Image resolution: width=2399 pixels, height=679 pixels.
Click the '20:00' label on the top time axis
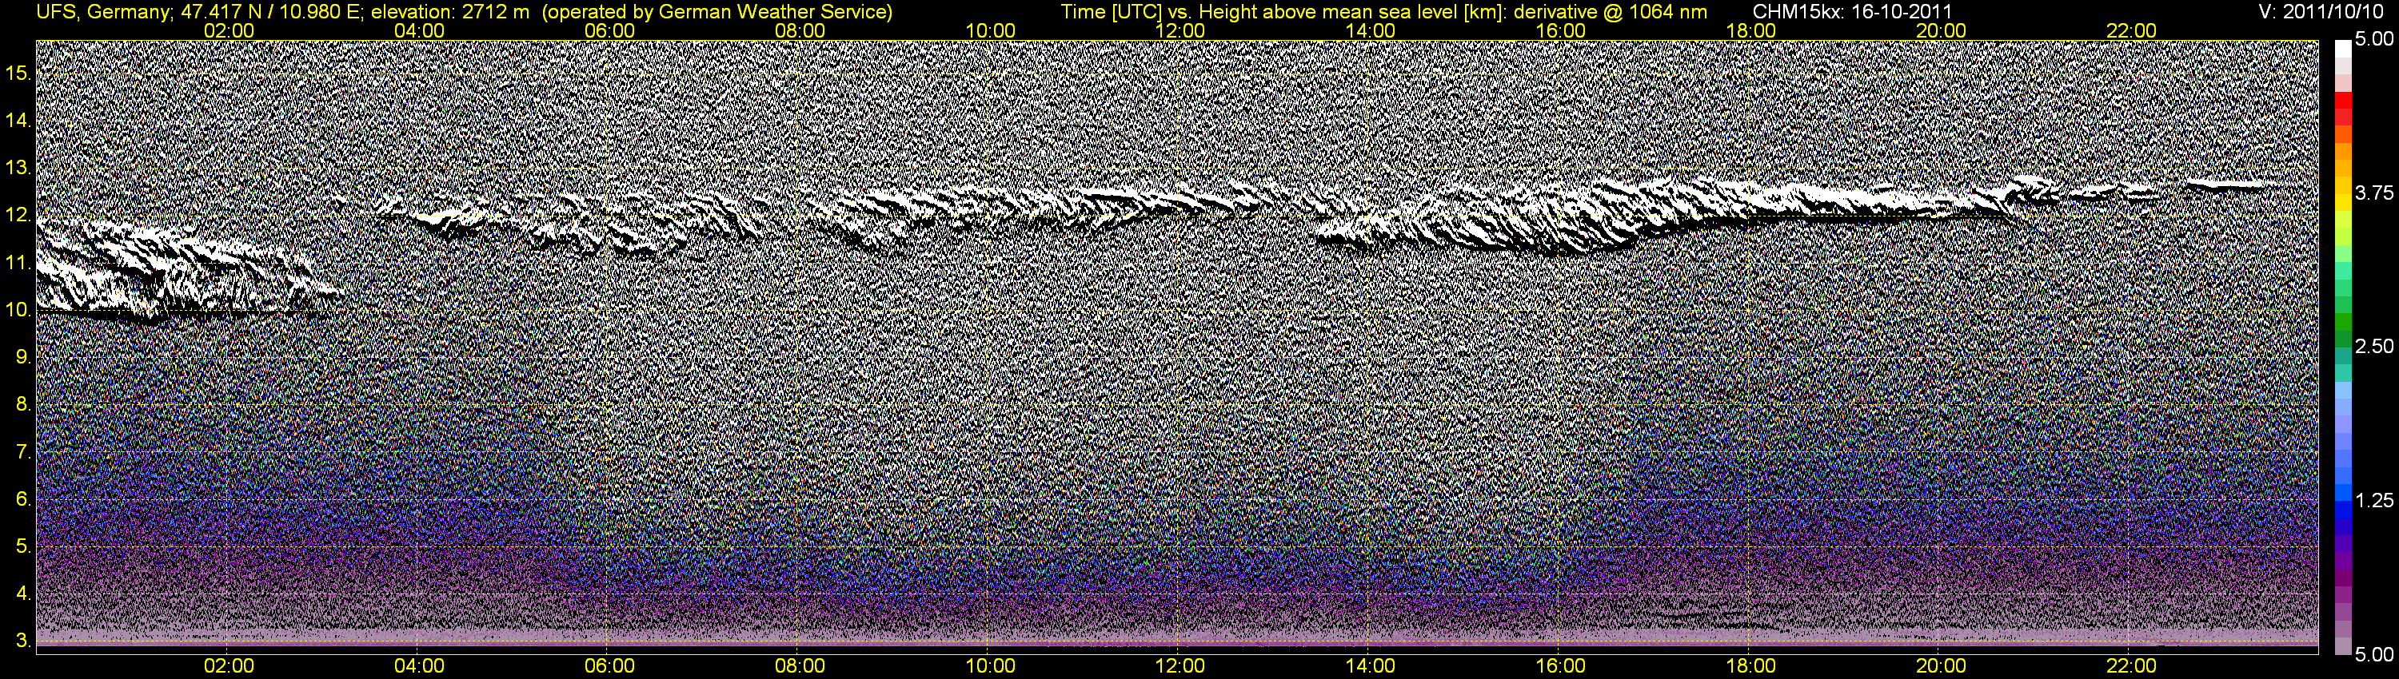[x=1941, y=30]
